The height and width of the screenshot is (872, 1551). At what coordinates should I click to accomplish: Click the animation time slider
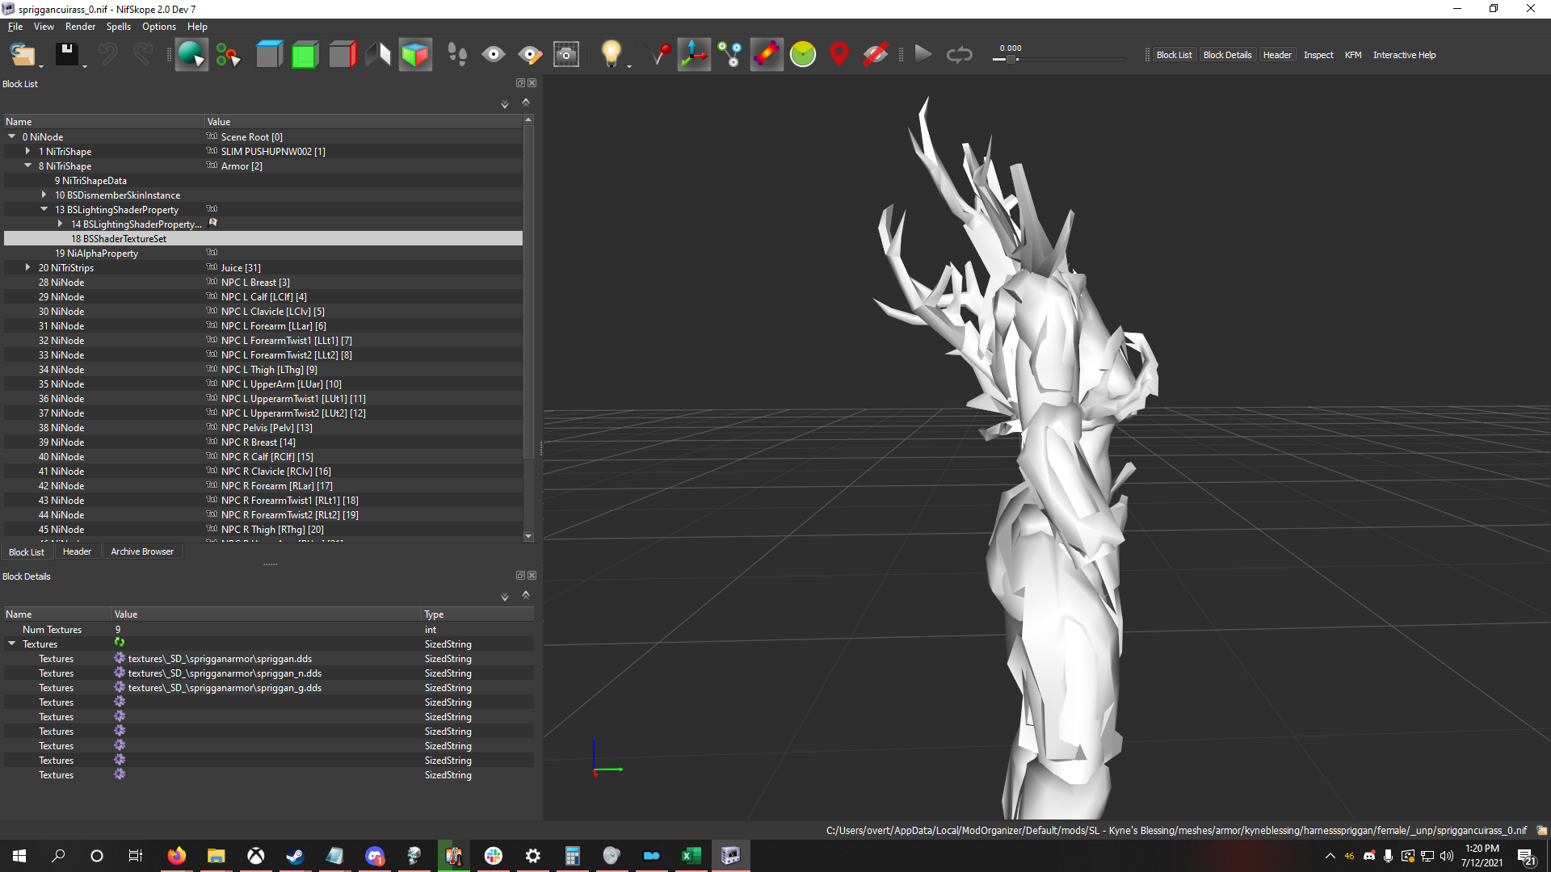[1058, 59]
